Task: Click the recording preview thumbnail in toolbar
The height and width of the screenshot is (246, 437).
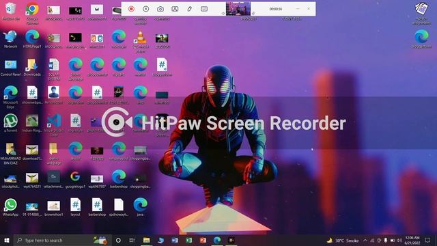Action: pyautogui.click(x=238, y=9)
